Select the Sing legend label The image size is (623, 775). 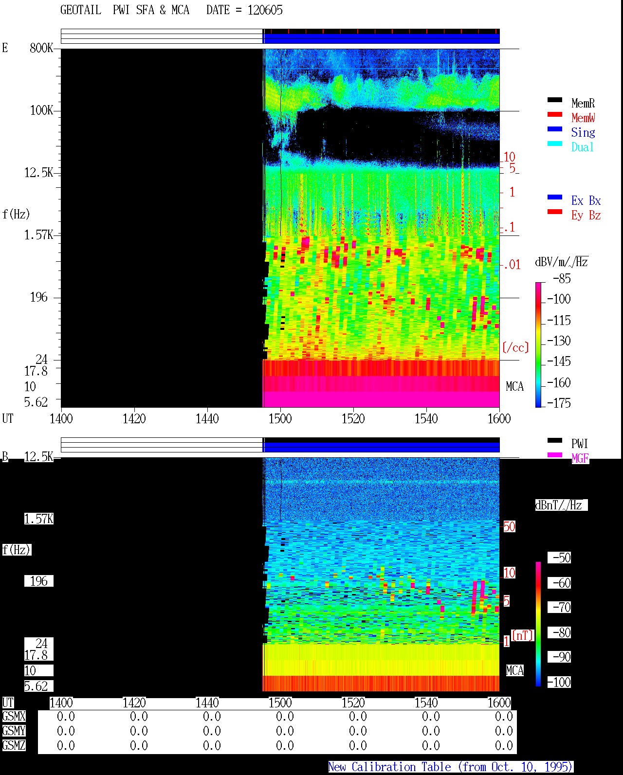(x=583, y=132)
